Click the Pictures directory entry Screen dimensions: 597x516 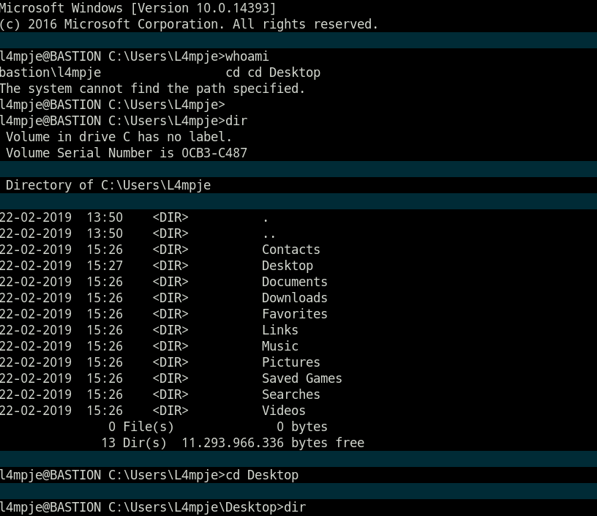tap(290, 362)
